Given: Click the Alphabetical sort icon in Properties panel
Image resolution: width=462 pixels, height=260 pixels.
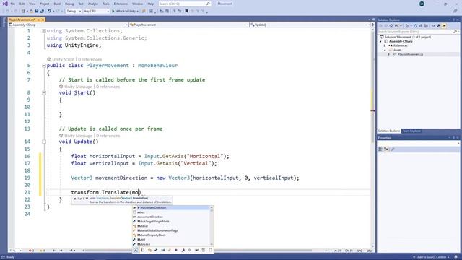Looking at the screenshot, I should [386, 149].
